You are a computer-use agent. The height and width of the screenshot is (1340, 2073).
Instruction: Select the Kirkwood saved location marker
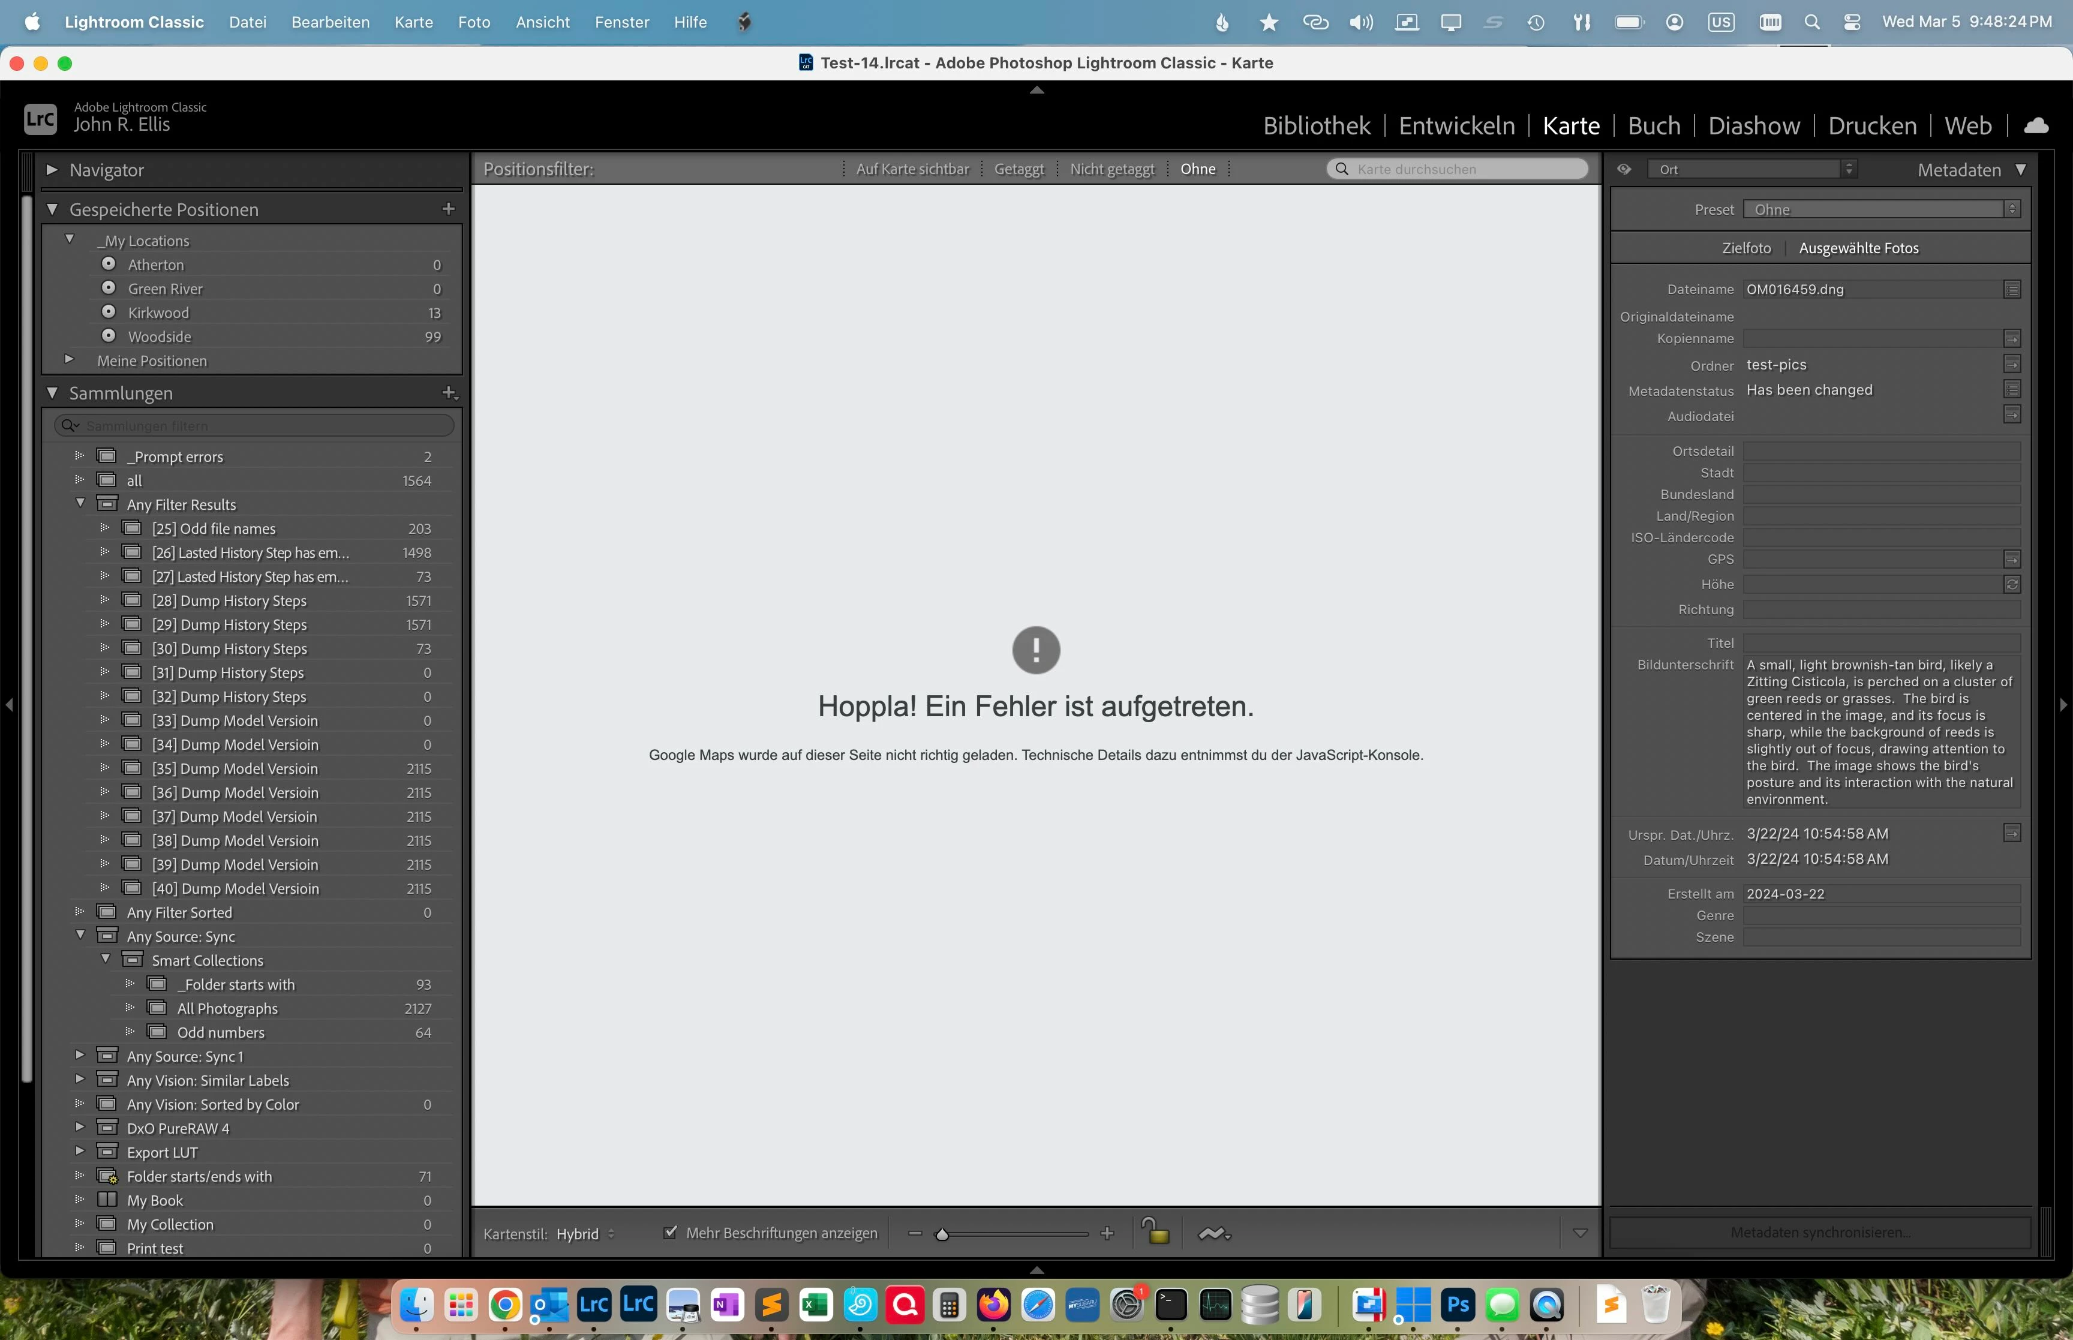point(109,311)
